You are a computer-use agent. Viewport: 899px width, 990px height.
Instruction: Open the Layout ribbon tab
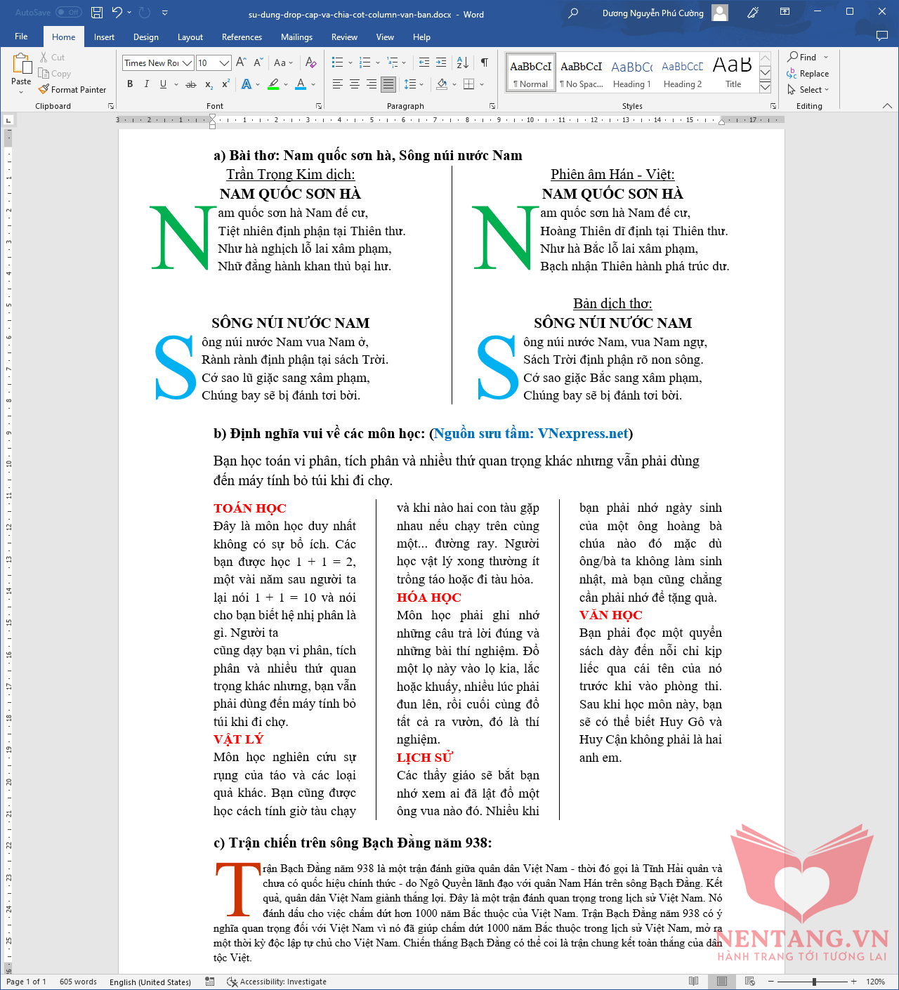pyautogui.click(x=190, y=37)
